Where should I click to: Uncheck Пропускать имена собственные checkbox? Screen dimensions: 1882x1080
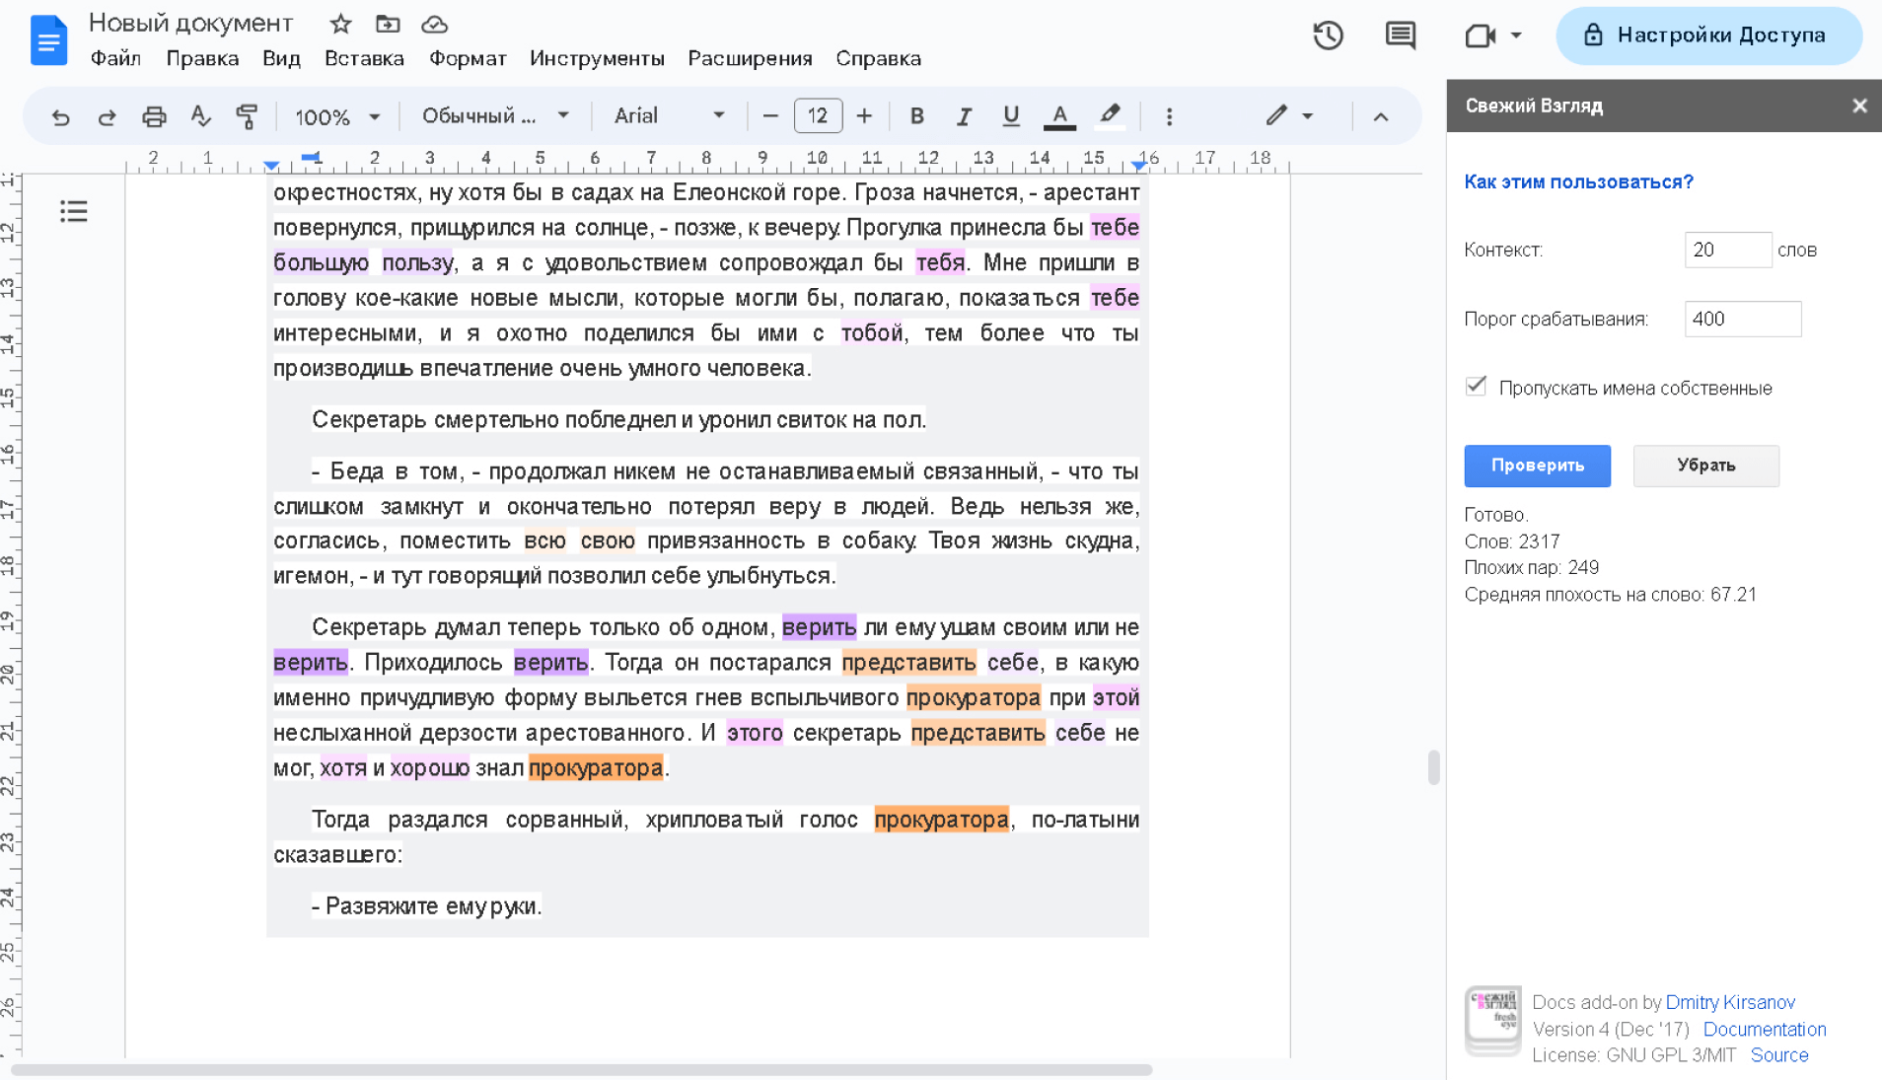click(1476, 387)
